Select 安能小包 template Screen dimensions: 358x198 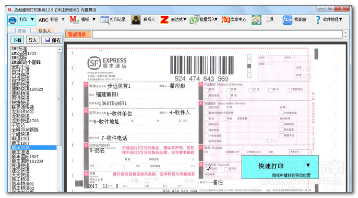(20, 67)
